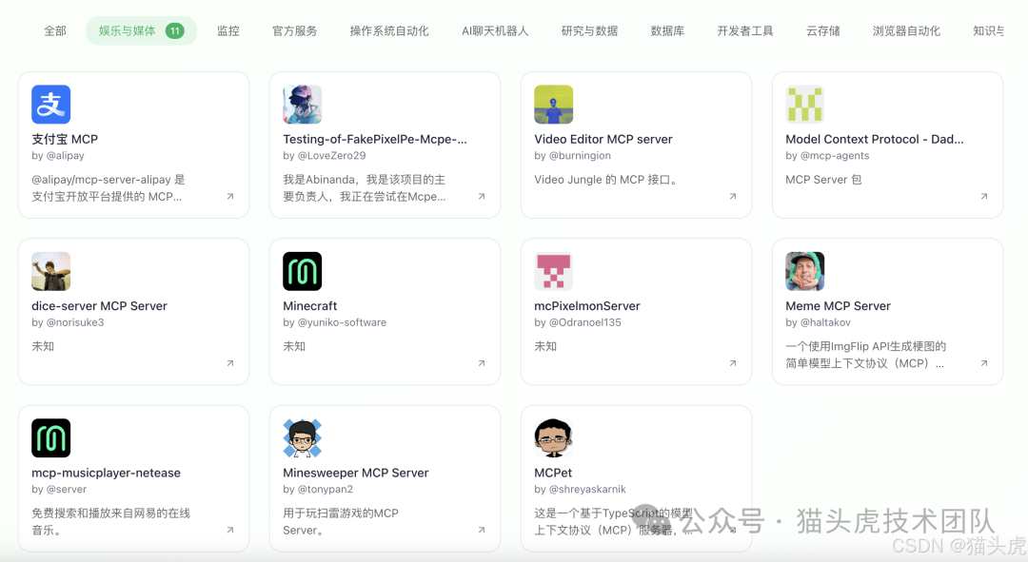Click author text by @tonypan2

point(318,490)
